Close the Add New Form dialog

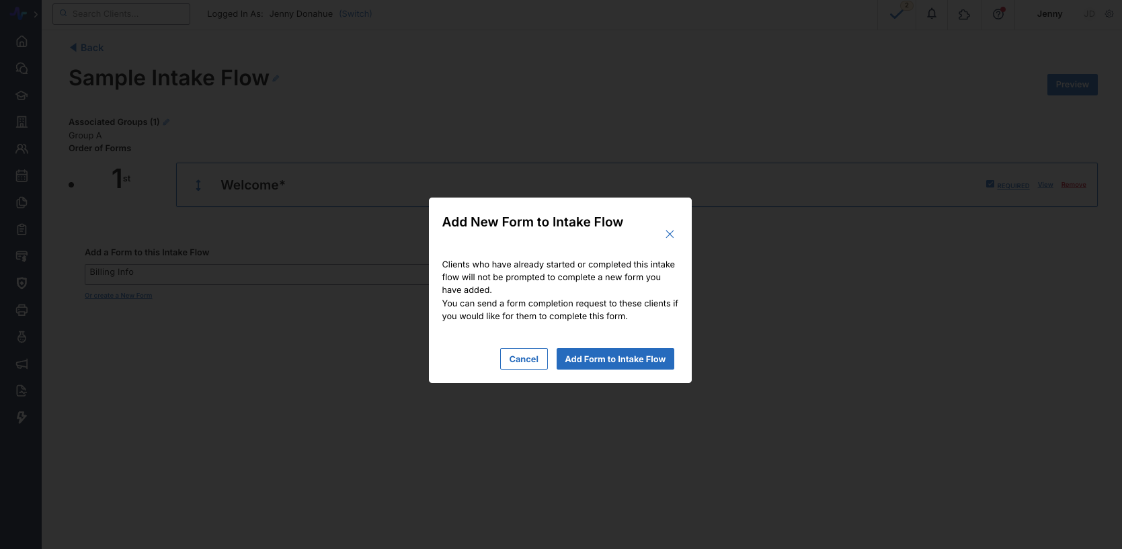point(670,234)
